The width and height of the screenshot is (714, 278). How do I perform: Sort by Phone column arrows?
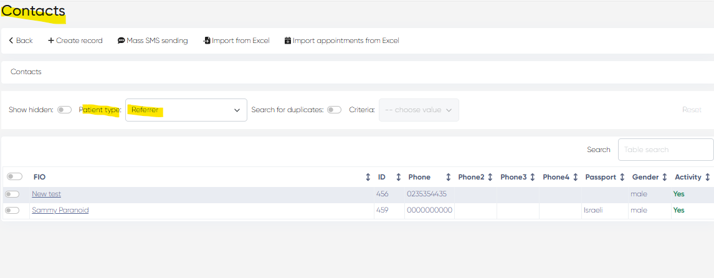coord(447,177)
